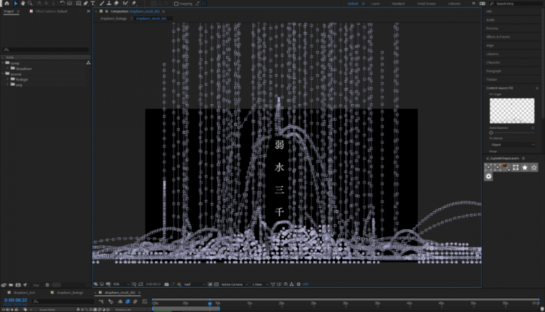Open the Half resolution dropdown

(195, 284)
